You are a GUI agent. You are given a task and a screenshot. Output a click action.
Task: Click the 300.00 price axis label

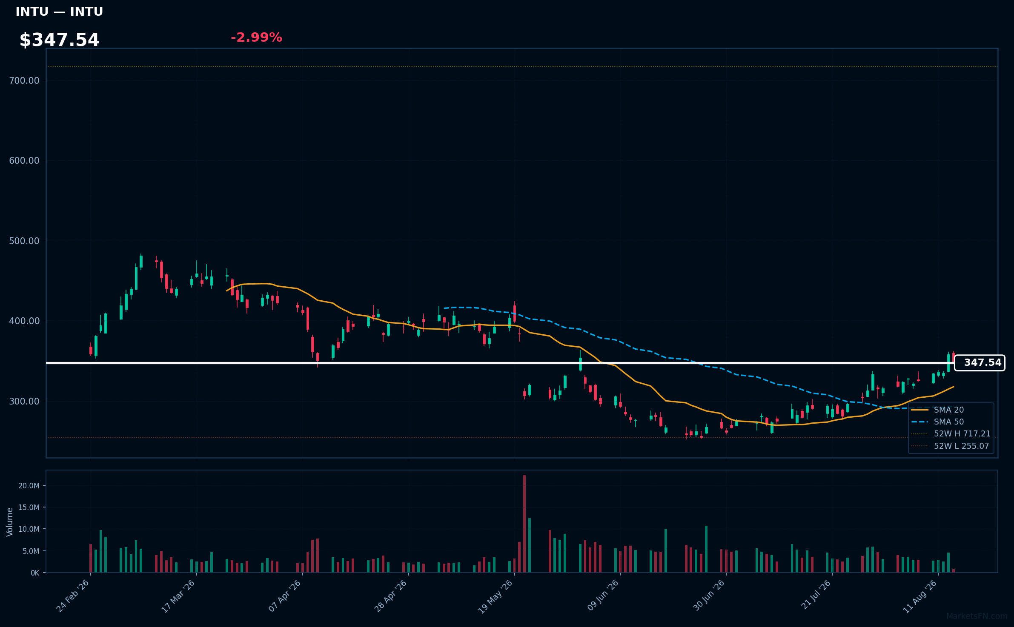click(x=24, y=401)
